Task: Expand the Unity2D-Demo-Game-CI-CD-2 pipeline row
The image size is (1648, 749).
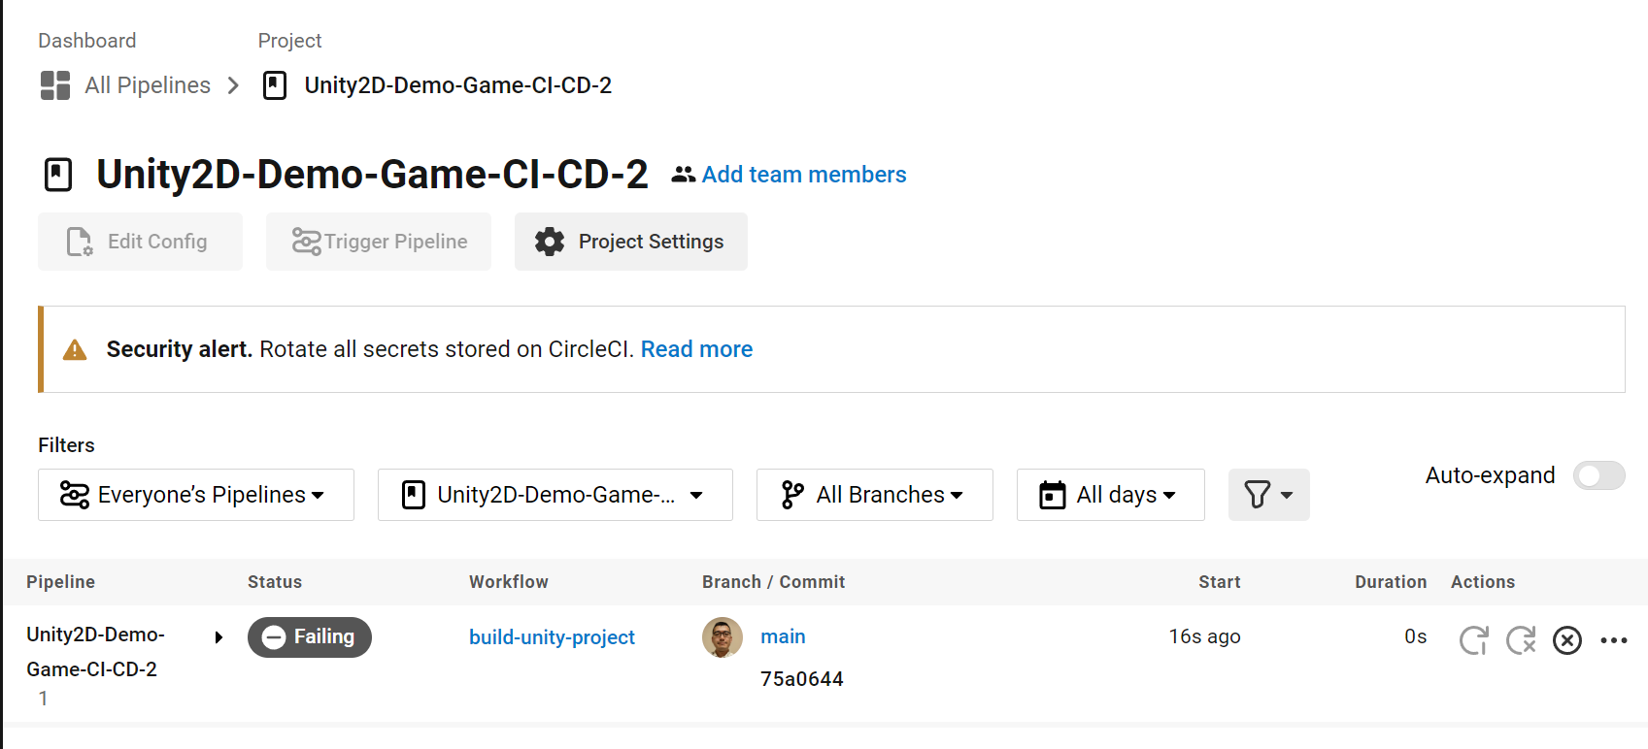Action: point(219,637)
